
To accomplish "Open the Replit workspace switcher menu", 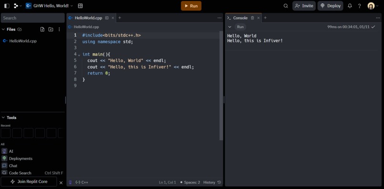I will pyautogui.click(x=18, y=6).
